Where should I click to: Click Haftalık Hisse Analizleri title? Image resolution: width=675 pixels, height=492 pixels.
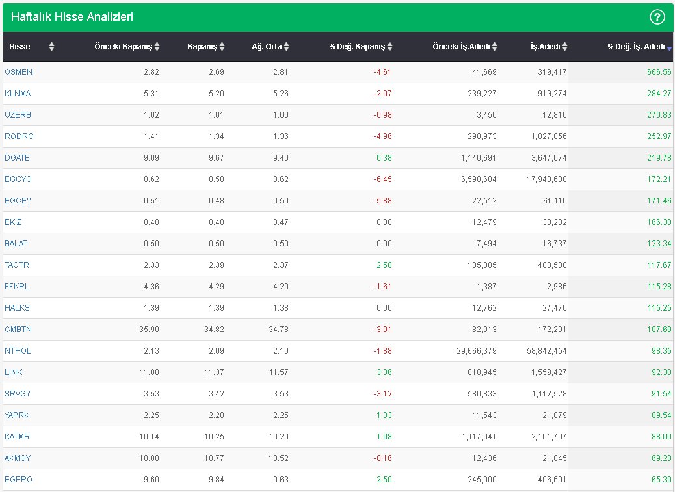(x=72, y=17)
